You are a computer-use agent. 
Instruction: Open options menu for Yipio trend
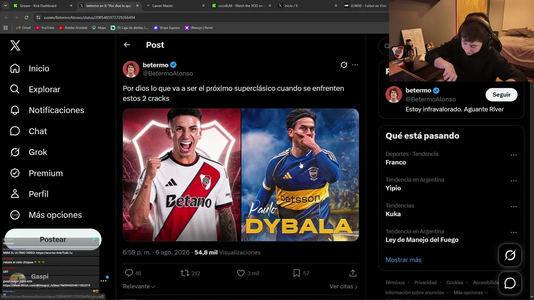click(514, 181)
